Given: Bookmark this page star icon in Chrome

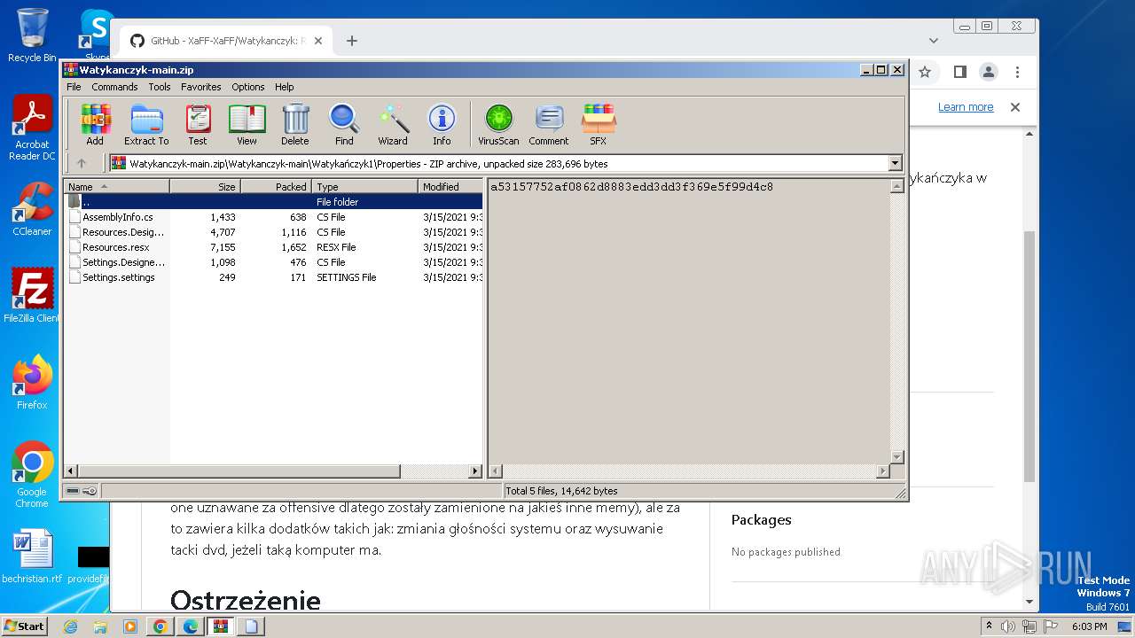Looking at the screenshot, I should (925, 72).
